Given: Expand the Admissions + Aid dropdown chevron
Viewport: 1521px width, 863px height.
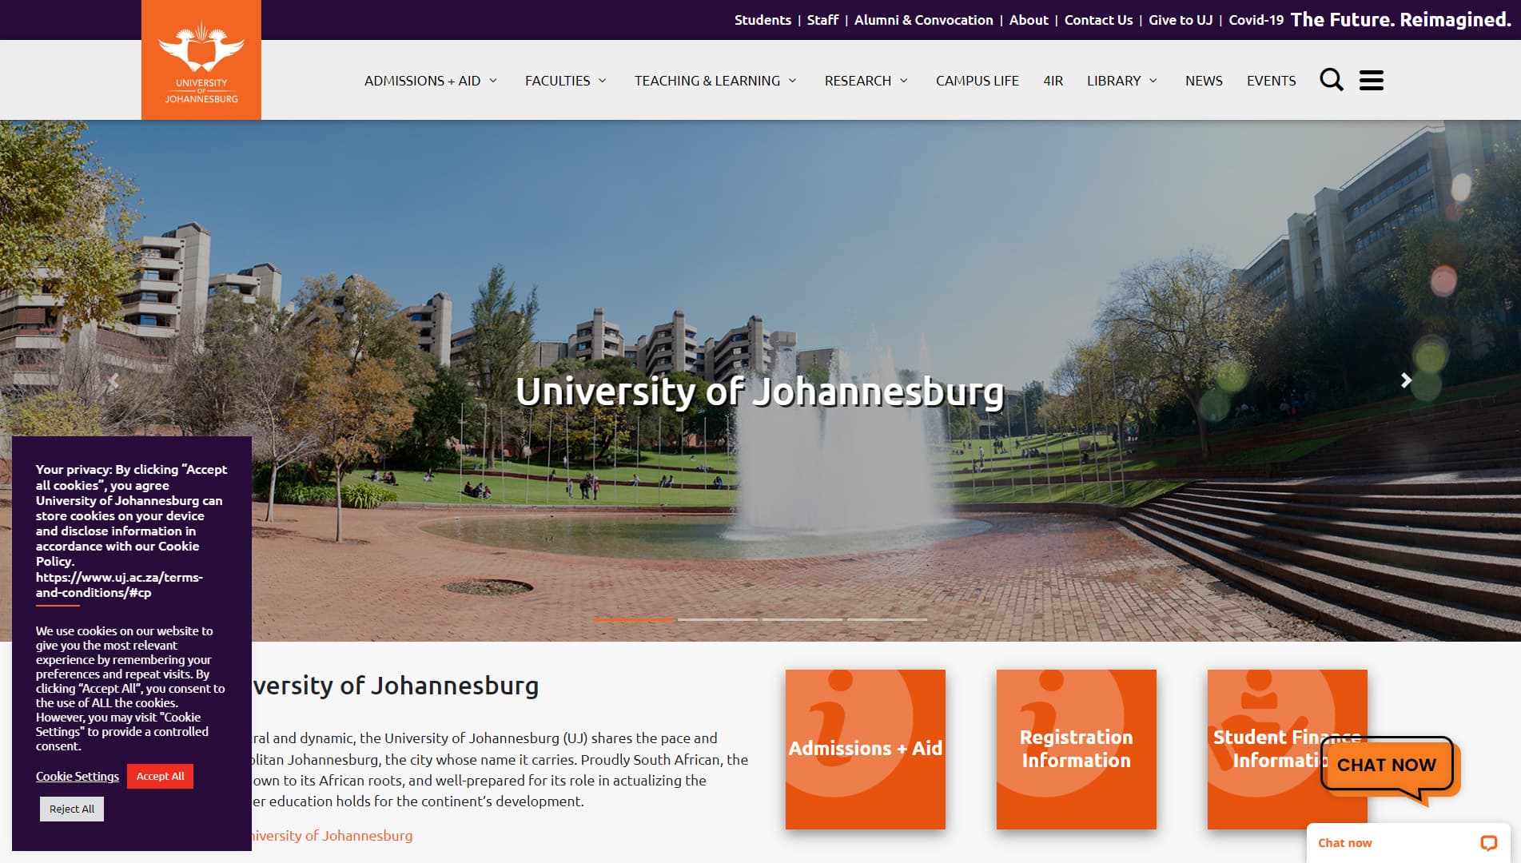Looking at the screenshot, I should click(x=493, y=81).
